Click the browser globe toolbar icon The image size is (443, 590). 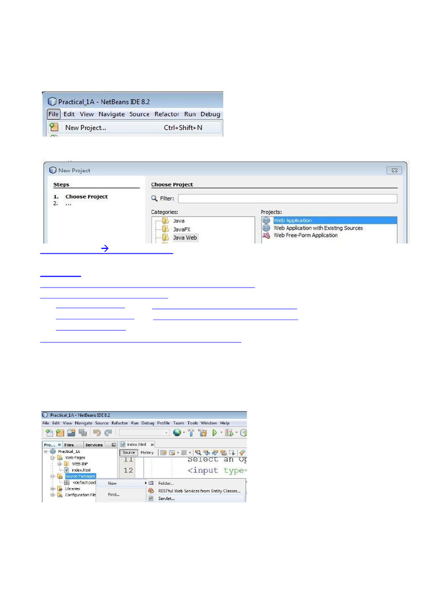click(x=177, y=433)
